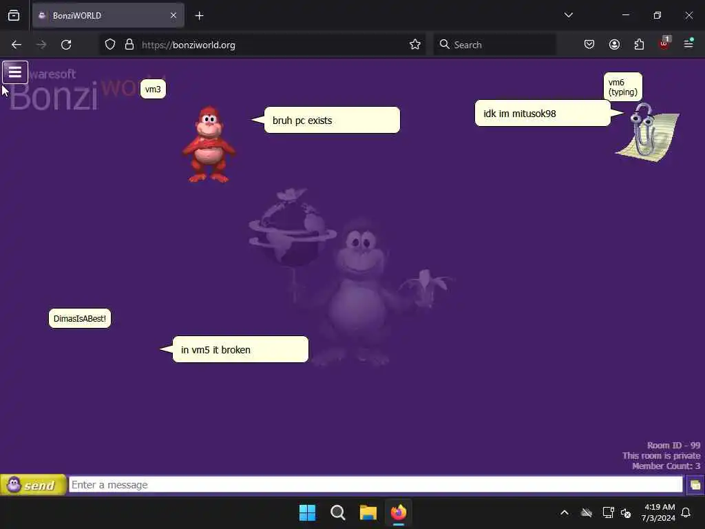
Task: Click the vm6 (typing) name tag
Action: [622, 87]
